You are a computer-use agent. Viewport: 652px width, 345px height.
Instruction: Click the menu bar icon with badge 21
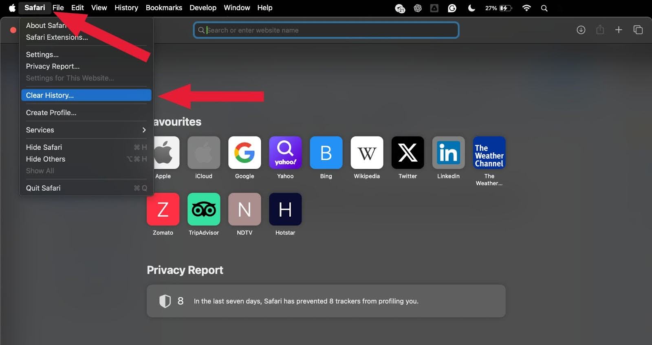coord(400,8)
